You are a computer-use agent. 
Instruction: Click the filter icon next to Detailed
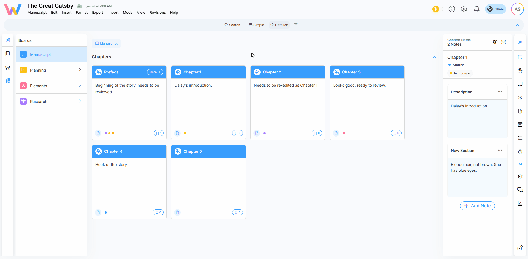coord(296,25)
